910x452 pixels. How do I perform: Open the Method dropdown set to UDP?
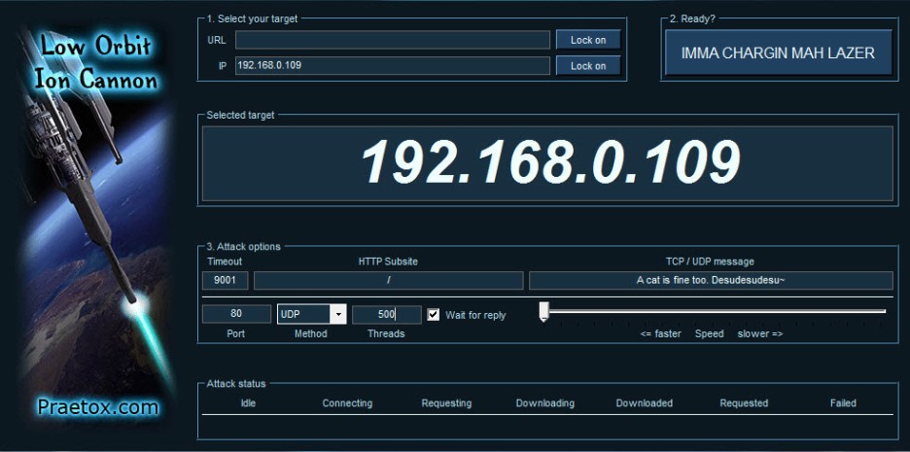tap(312, 314)
